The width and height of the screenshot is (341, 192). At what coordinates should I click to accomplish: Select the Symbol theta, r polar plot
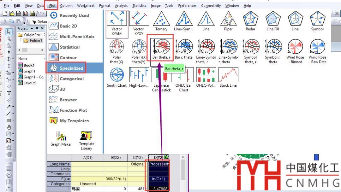[250, 52]
